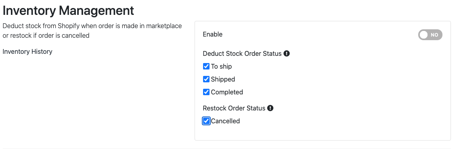The width and height of the screenshot is (459, 149).
Task: Click the info icon beside Restock Order Status
Action: point(270,108)
